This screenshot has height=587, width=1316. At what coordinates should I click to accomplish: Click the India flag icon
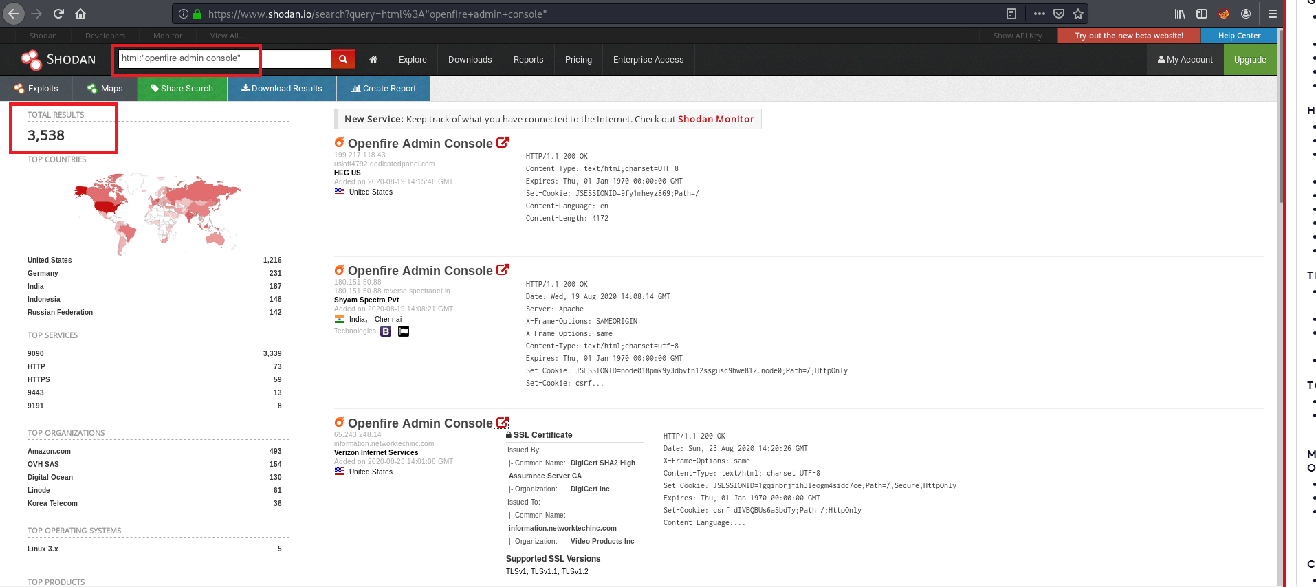click(x=340, y=319)
